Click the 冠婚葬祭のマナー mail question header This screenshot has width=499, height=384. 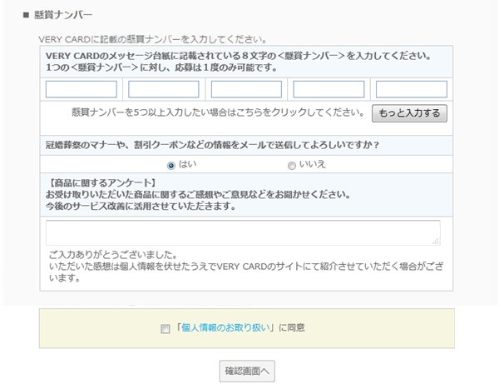pyautogui.click(x=213, y=145)
